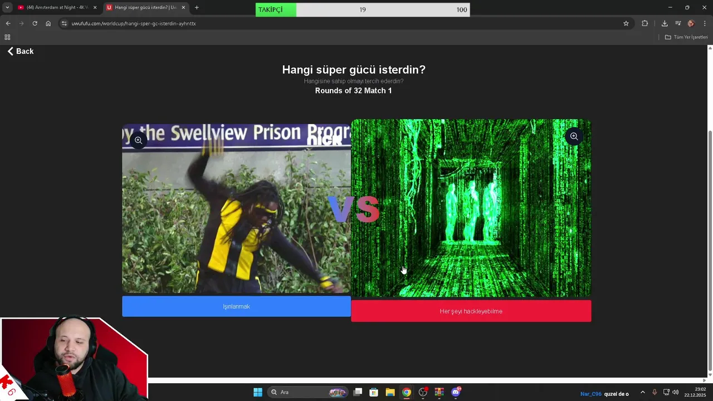Click the TAKİPÇİ progress bar overlay
This screenshot has width=713, height=401.
363,9
